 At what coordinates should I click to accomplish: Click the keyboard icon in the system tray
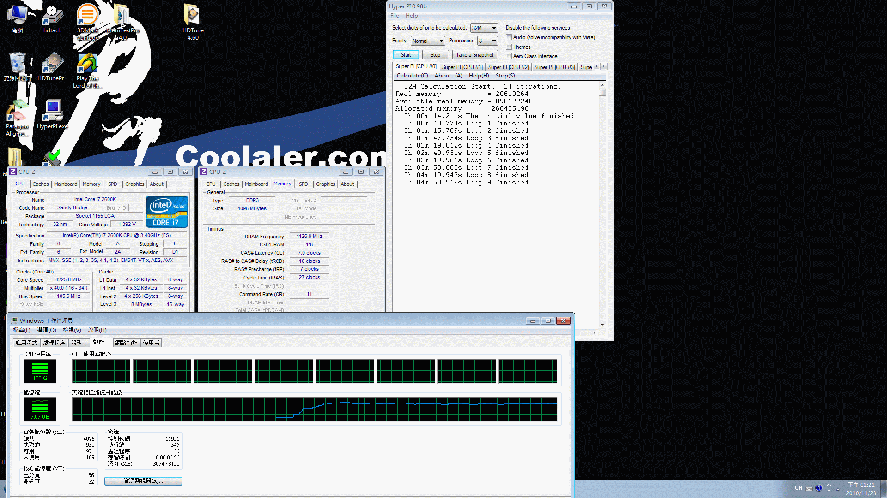pyautogui.click(x=808, y=488)
